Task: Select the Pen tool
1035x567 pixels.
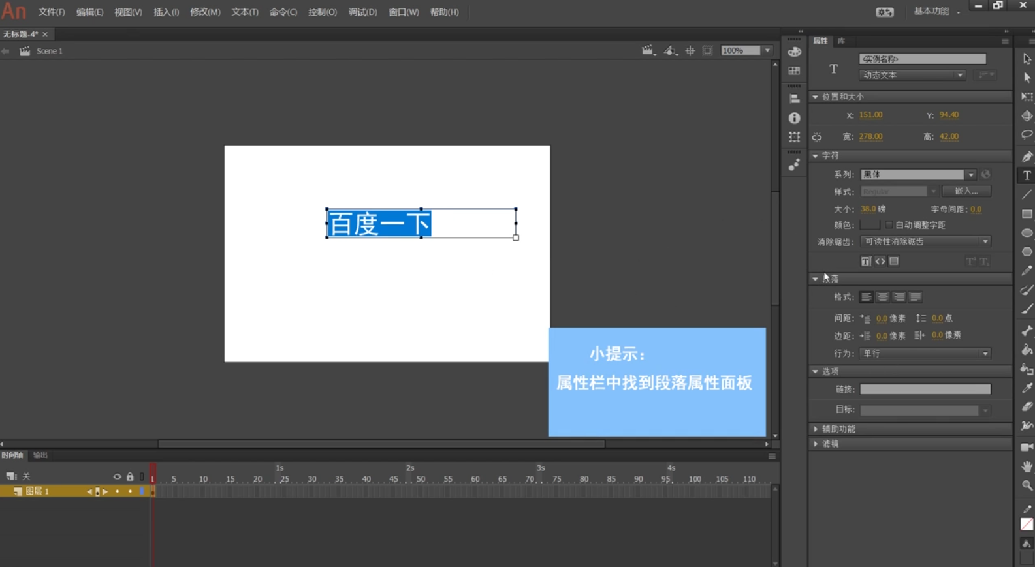Action: click(x=1027, y=157)
